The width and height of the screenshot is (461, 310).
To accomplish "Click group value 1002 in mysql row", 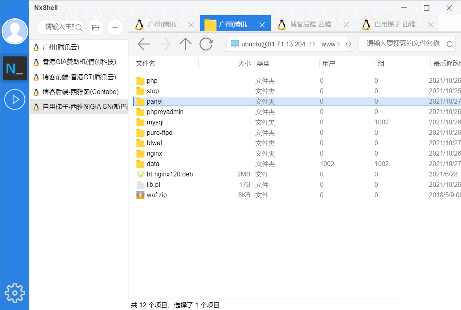I will pos(382,122).
